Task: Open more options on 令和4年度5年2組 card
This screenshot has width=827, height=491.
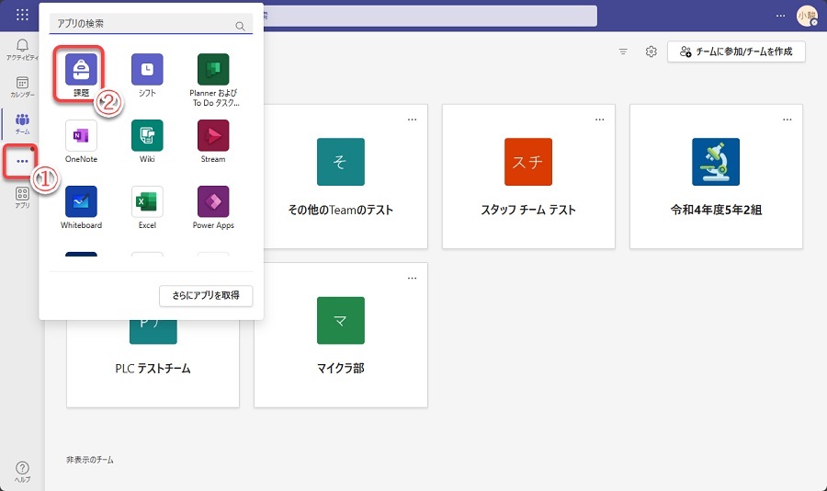Action: (x=787, y=120)
